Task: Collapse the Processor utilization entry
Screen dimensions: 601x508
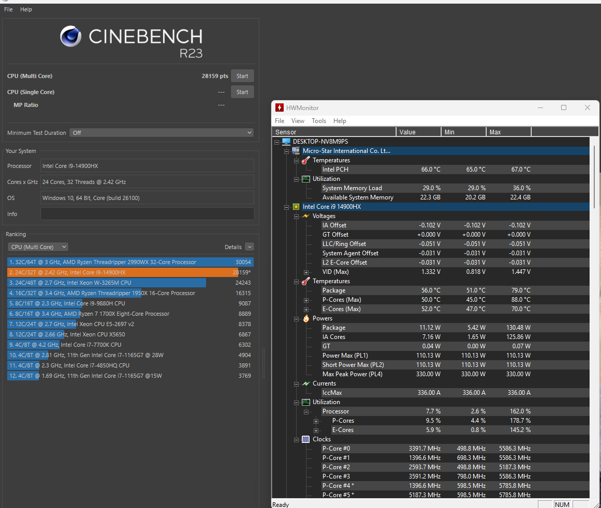Action: tap(306, 412)
